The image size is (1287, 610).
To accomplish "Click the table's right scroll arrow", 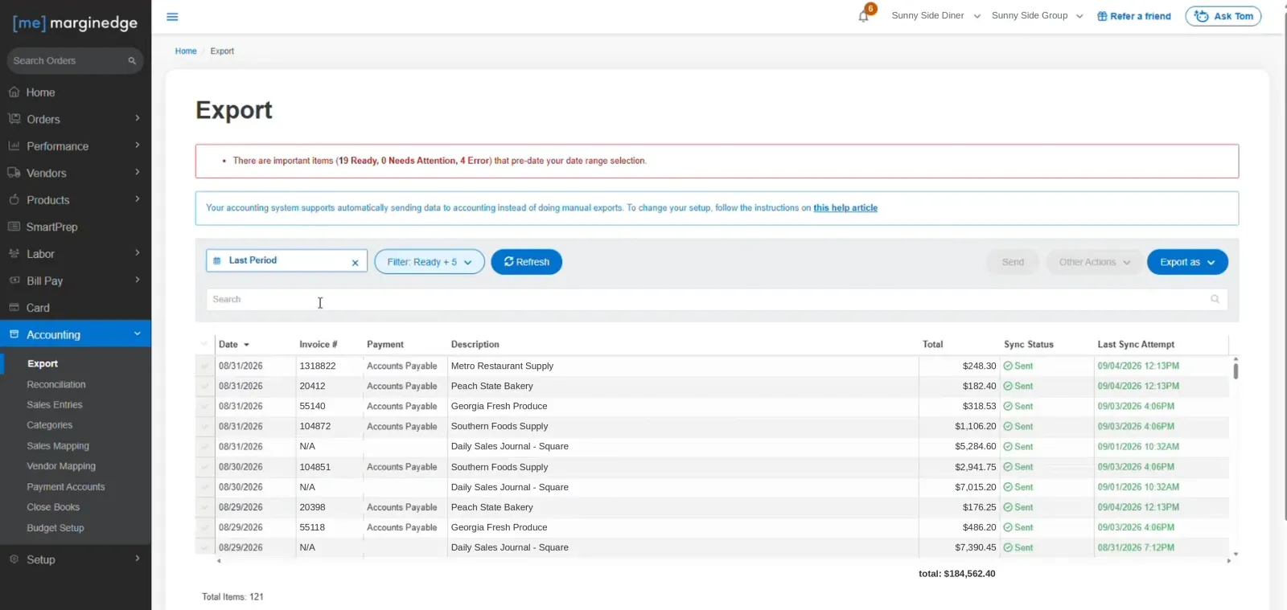I will (x=1228, y=561).
